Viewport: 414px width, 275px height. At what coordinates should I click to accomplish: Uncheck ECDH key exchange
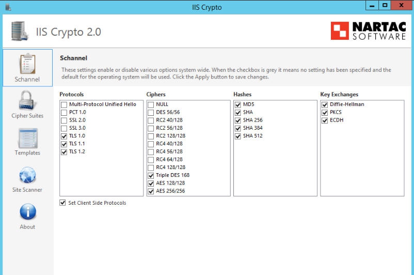click(325, 120)
